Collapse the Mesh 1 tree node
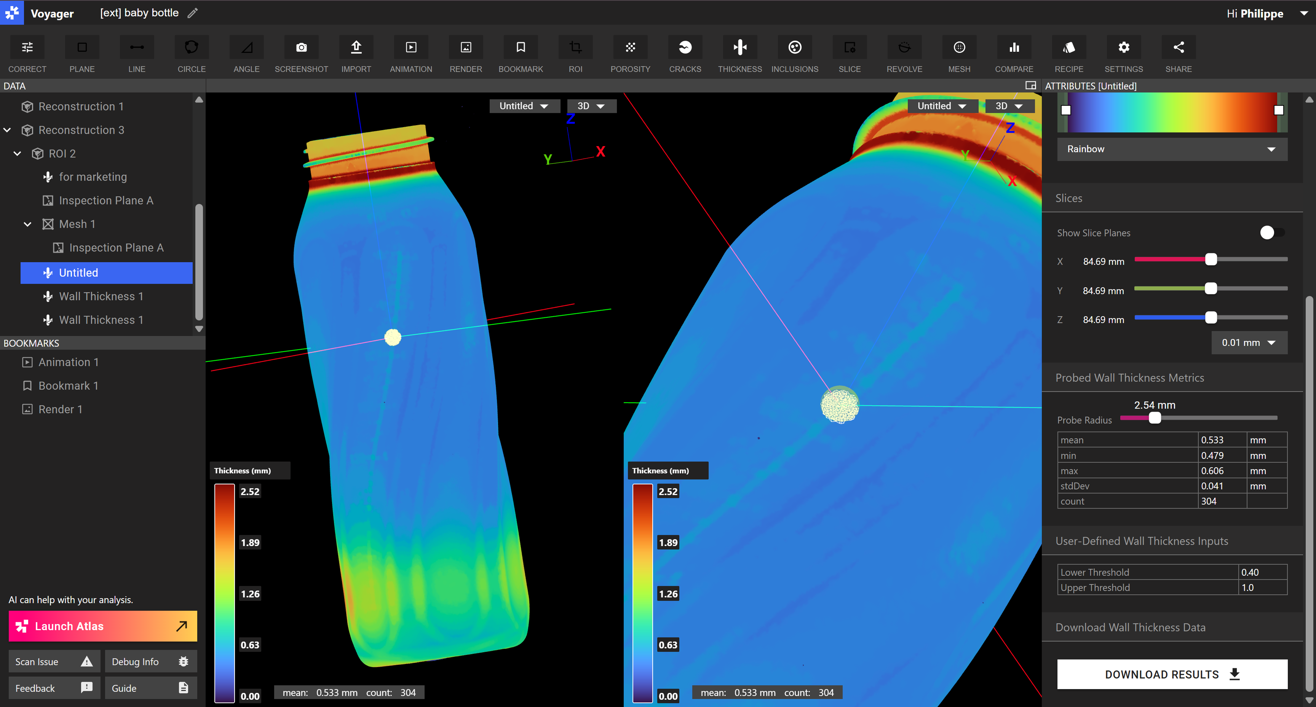 tap(27, 224)
